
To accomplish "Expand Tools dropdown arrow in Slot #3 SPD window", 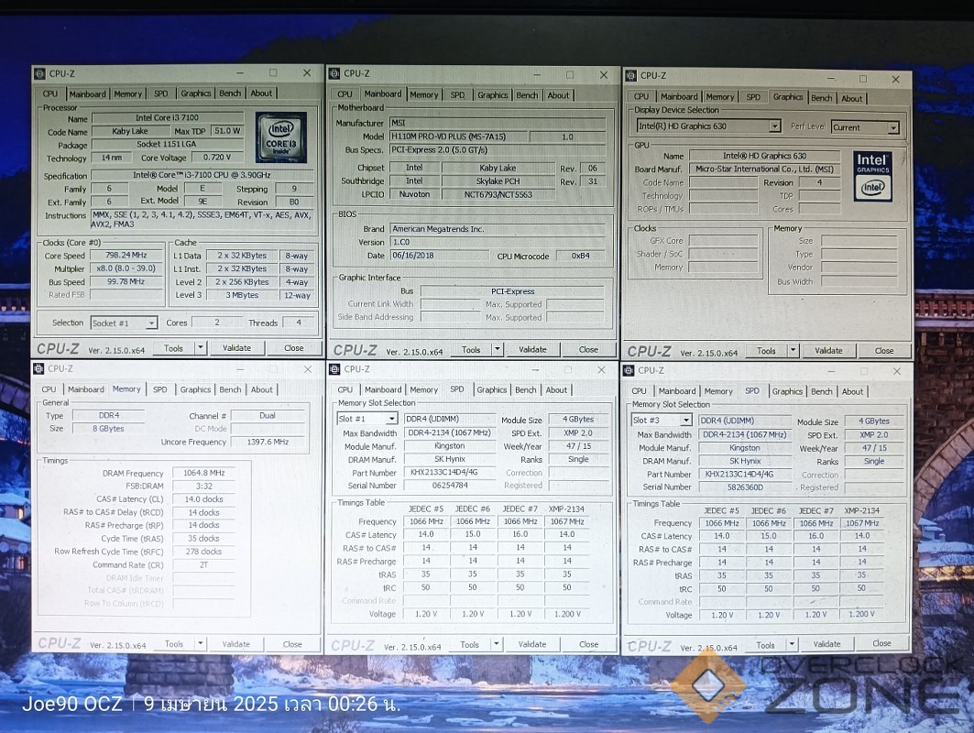I will [x=792, y=644].
